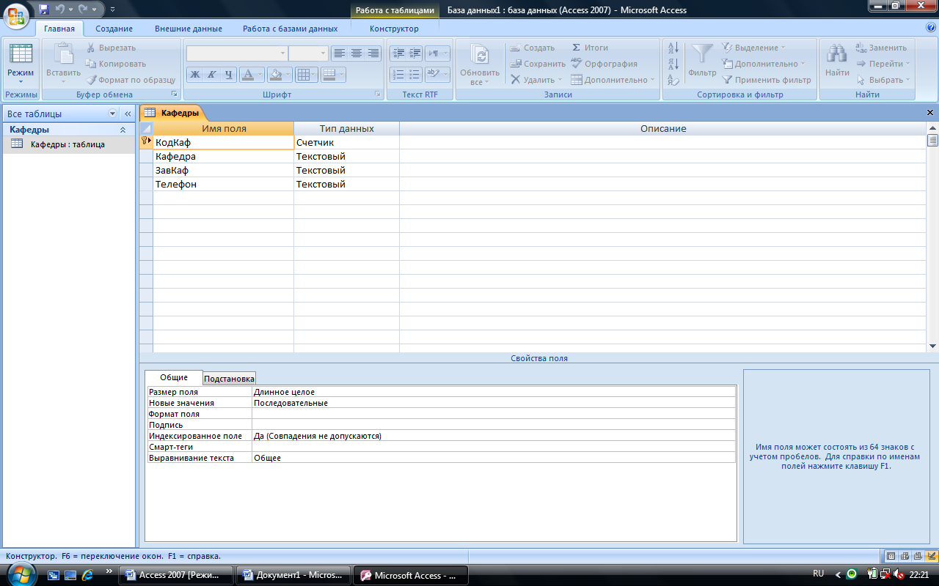Switch to Datasheet view in status bar
The image size is (939, 586).
(x=891, y=556)
